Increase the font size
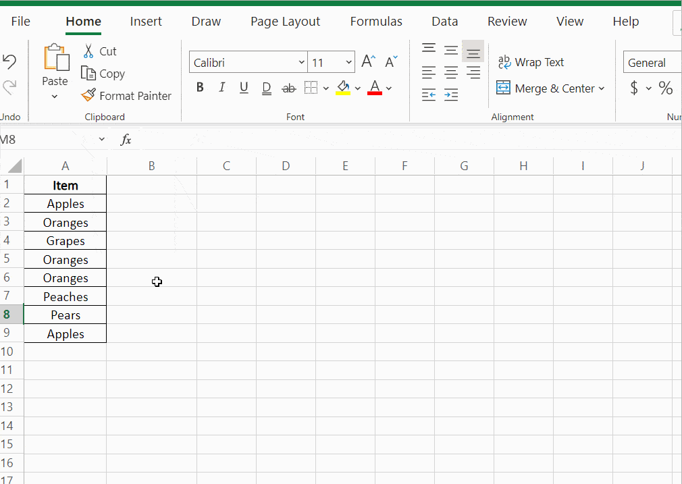 368,60
